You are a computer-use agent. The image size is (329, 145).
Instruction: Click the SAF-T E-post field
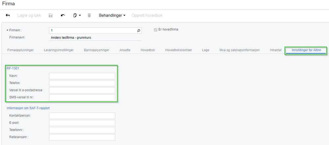82,123
